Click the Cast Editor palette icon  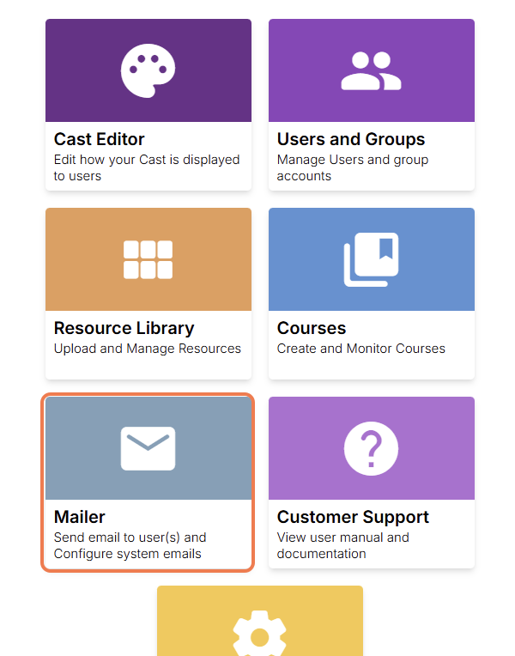pyautogui.click(x=148, y=70)
